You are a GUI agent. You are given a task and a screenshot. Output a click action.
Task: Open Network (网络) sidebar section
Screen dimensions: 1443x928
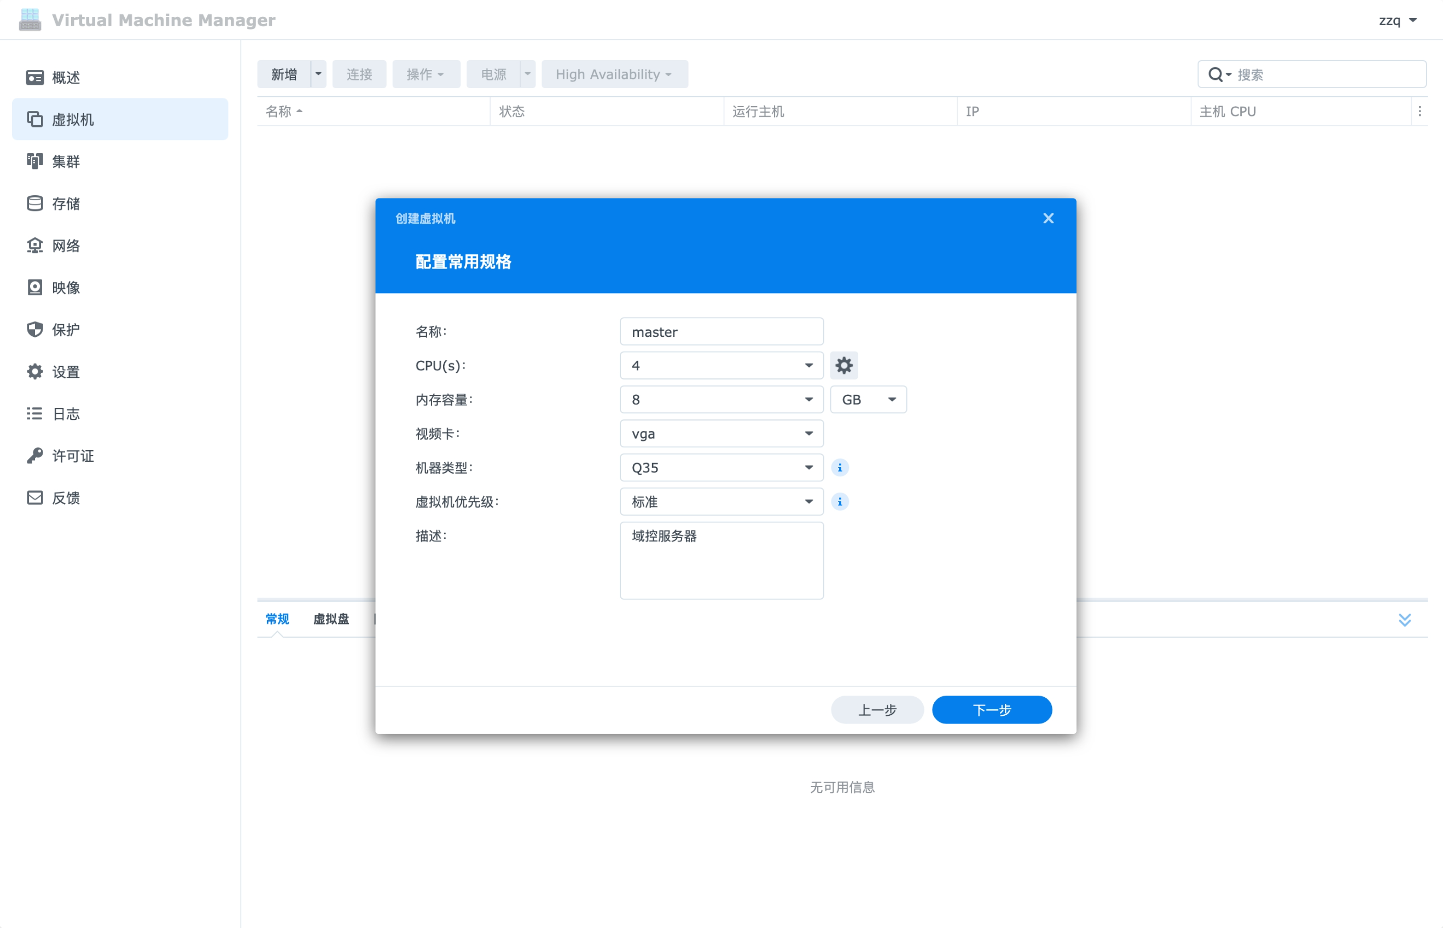(65, 245)
